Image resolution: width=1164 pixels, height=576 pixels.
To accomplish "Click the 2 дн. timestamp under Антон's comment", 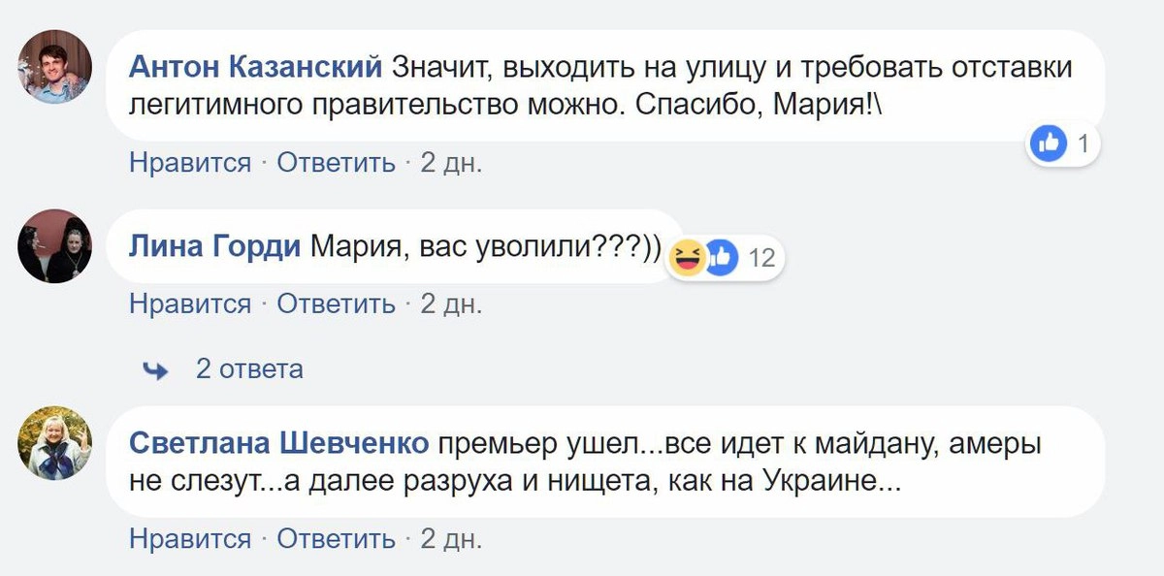I will pos(450,163).
